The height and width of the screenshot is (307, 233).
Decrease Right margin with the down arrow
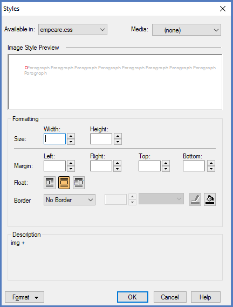pos(117,169)
